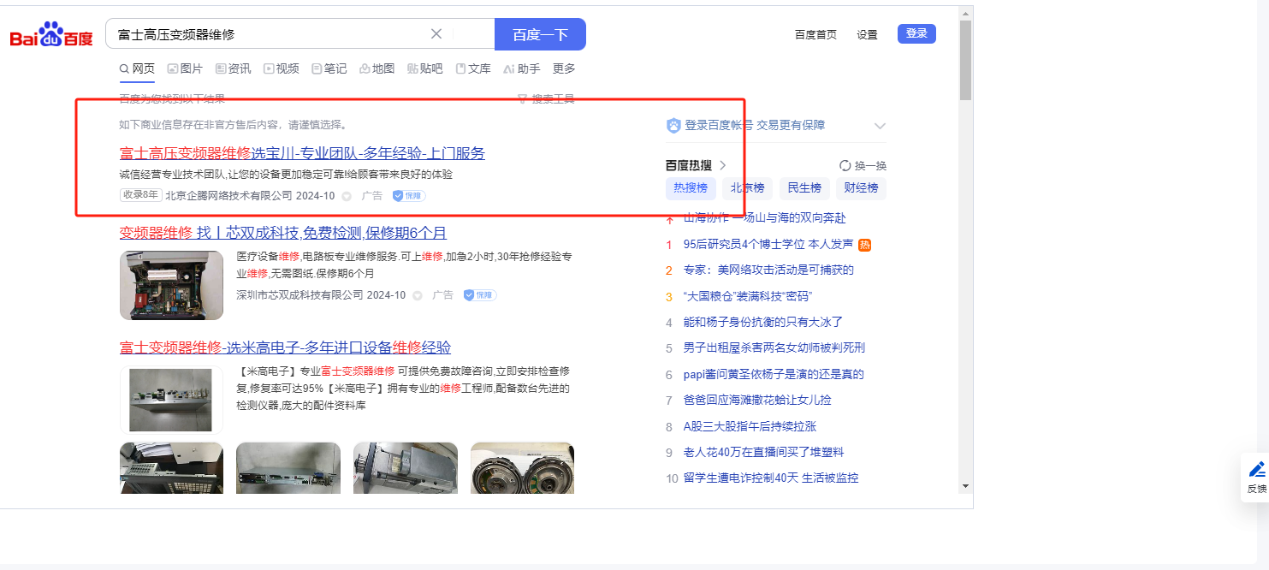
Task: Click the red rising arrow beside 山海协作
Action: [x=669, y=219]
